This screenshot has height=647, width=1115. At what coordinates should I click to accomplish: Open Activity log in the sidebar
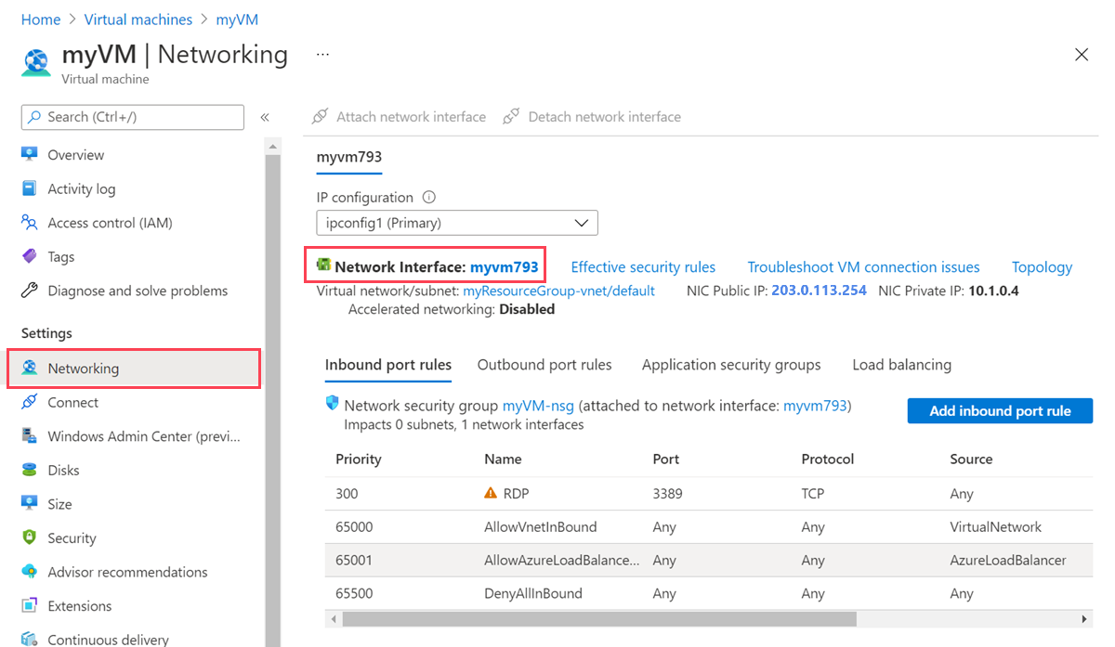point(82,188)
